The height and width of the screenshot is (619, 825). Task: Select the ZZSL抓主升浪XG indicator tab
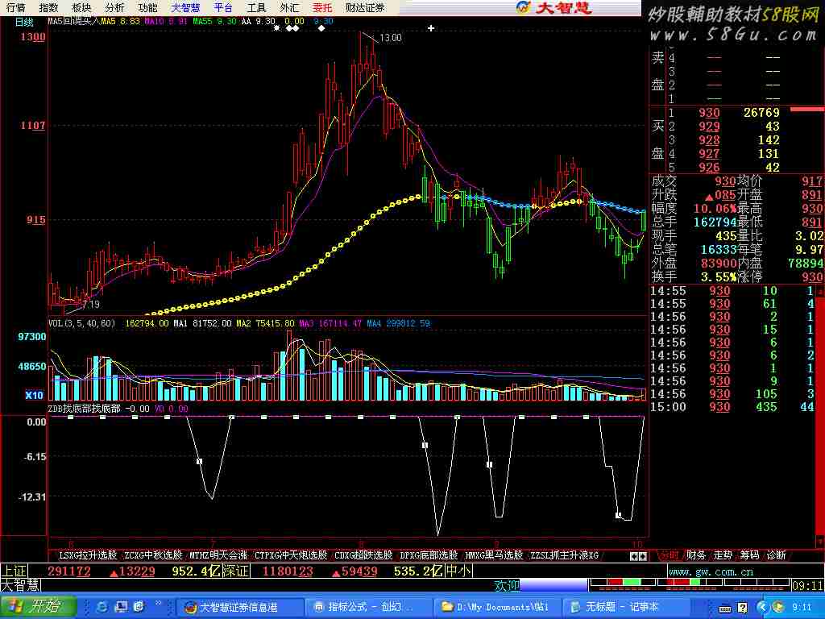(565, 555)
